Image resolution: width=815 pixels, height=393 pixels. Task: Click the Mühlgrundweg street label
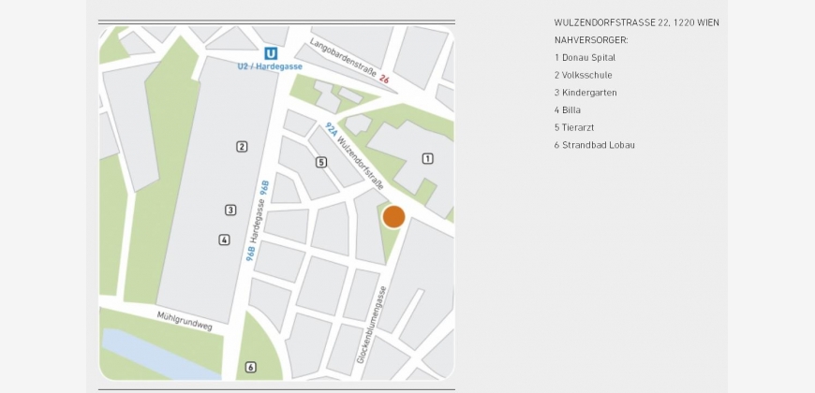pos(185,320)
